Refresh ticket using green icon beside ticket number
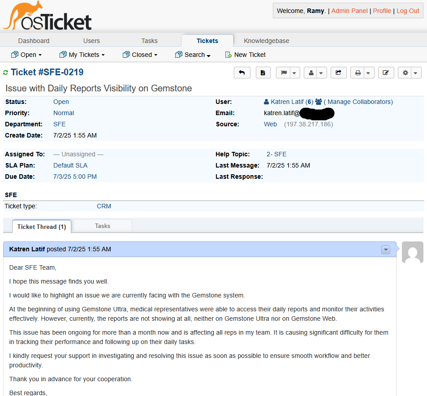427x396 pixels. pos(6,73)
